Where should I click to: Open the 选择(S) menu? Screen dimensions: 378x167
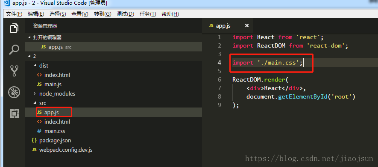coord(58,14)
